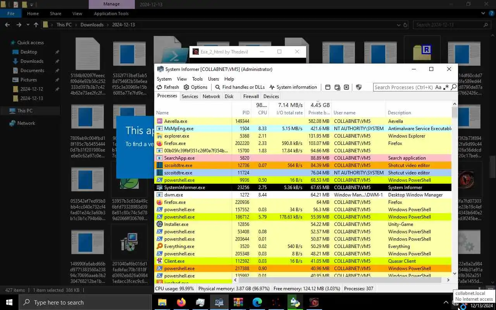Open Options with the gear icon
The height and width of the screenshot is (310, 496).
[x=186, y=87]
